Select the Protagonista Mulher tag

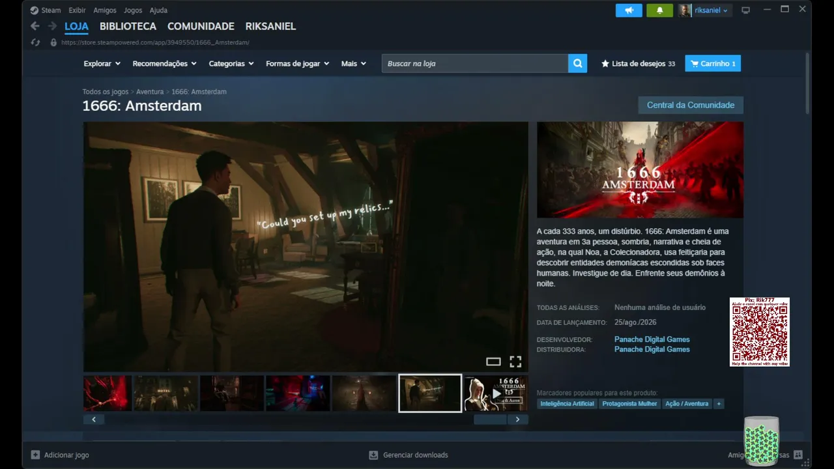(x=629, y=404)
